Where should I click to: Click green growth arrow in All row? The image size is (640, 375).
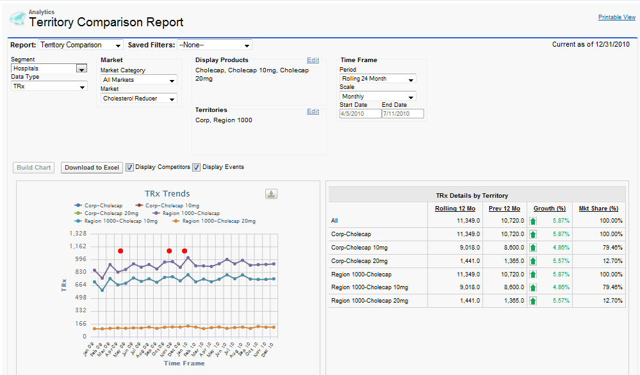click(532, 221)
